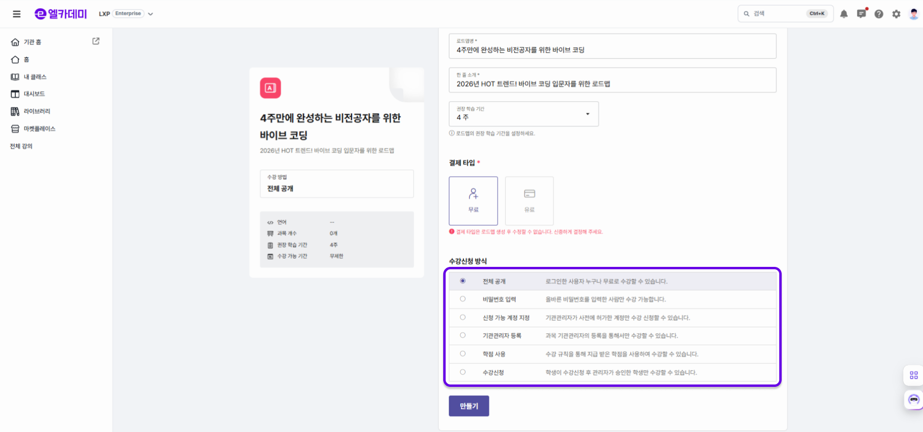Open external link icon beside 기관 홈
The image size is (923, 432).
click(x=96, y=41)
